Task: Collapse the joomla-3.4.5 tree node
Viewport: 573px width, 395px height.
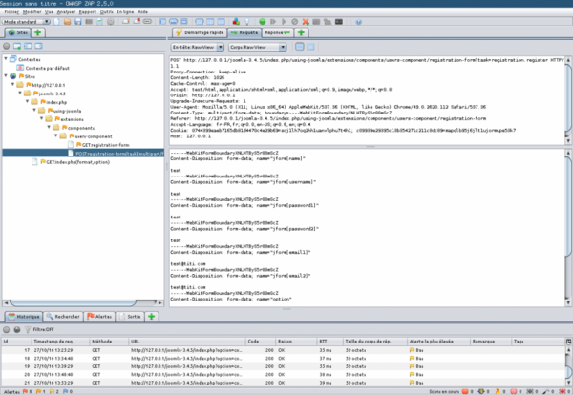Action: pyautogui.click(x=20, y=94)
